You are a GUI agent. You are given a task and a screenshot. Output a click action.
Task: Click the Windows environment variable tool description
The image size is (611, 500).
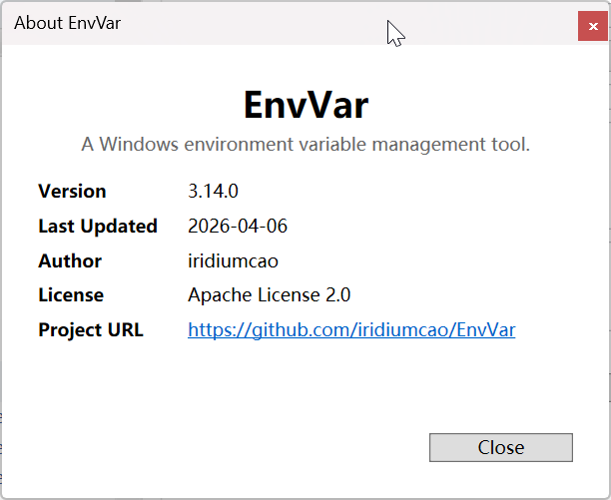tap(305, 144)
